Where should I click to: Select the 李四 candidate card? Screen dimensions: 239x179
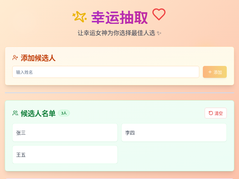tap(174, 132)
